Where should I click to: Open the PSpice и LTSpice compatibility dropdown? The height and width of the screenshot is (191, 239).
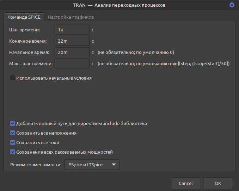[x=92, y=165]
